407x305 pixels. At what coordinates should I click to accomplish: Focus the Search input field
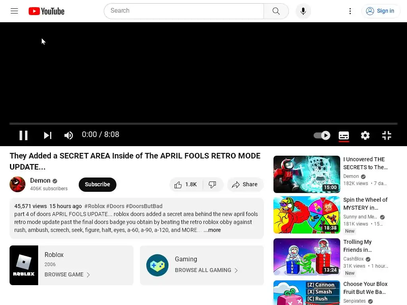tap(184, 11)
